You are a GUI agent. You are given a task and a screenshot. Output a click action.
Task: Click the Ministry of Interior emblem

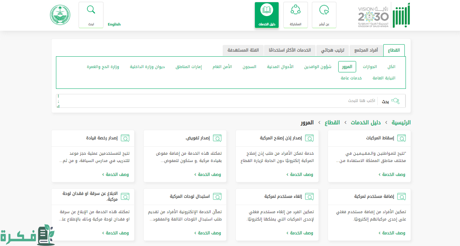point(60,15)
